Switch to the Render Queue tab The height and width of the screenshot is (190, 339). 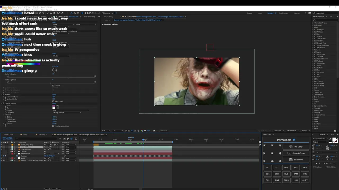point(8,135)
